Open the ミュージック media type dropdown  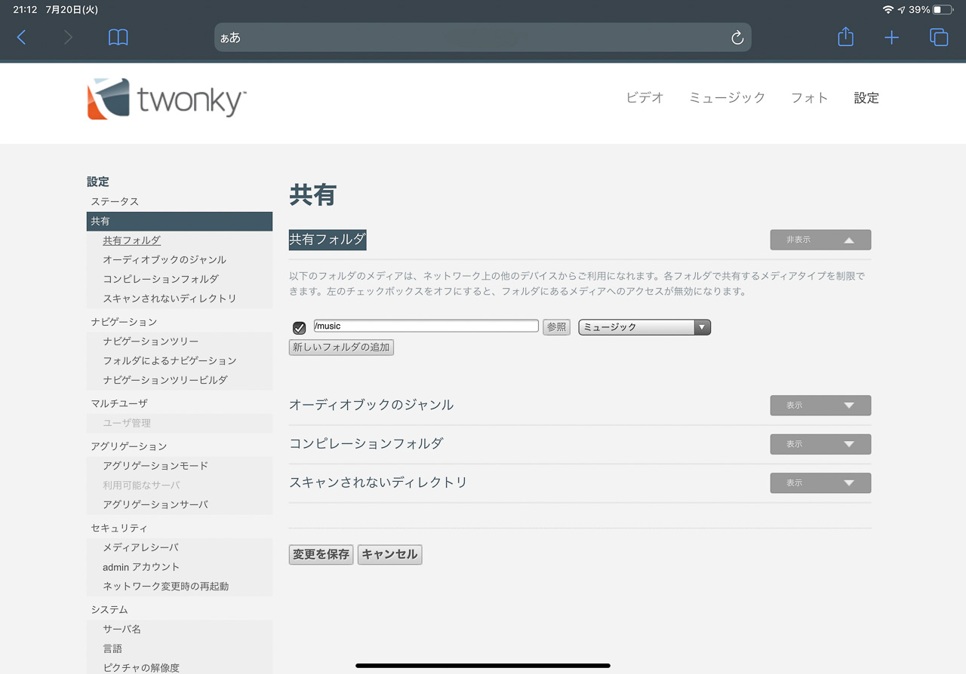coord(645,327)
